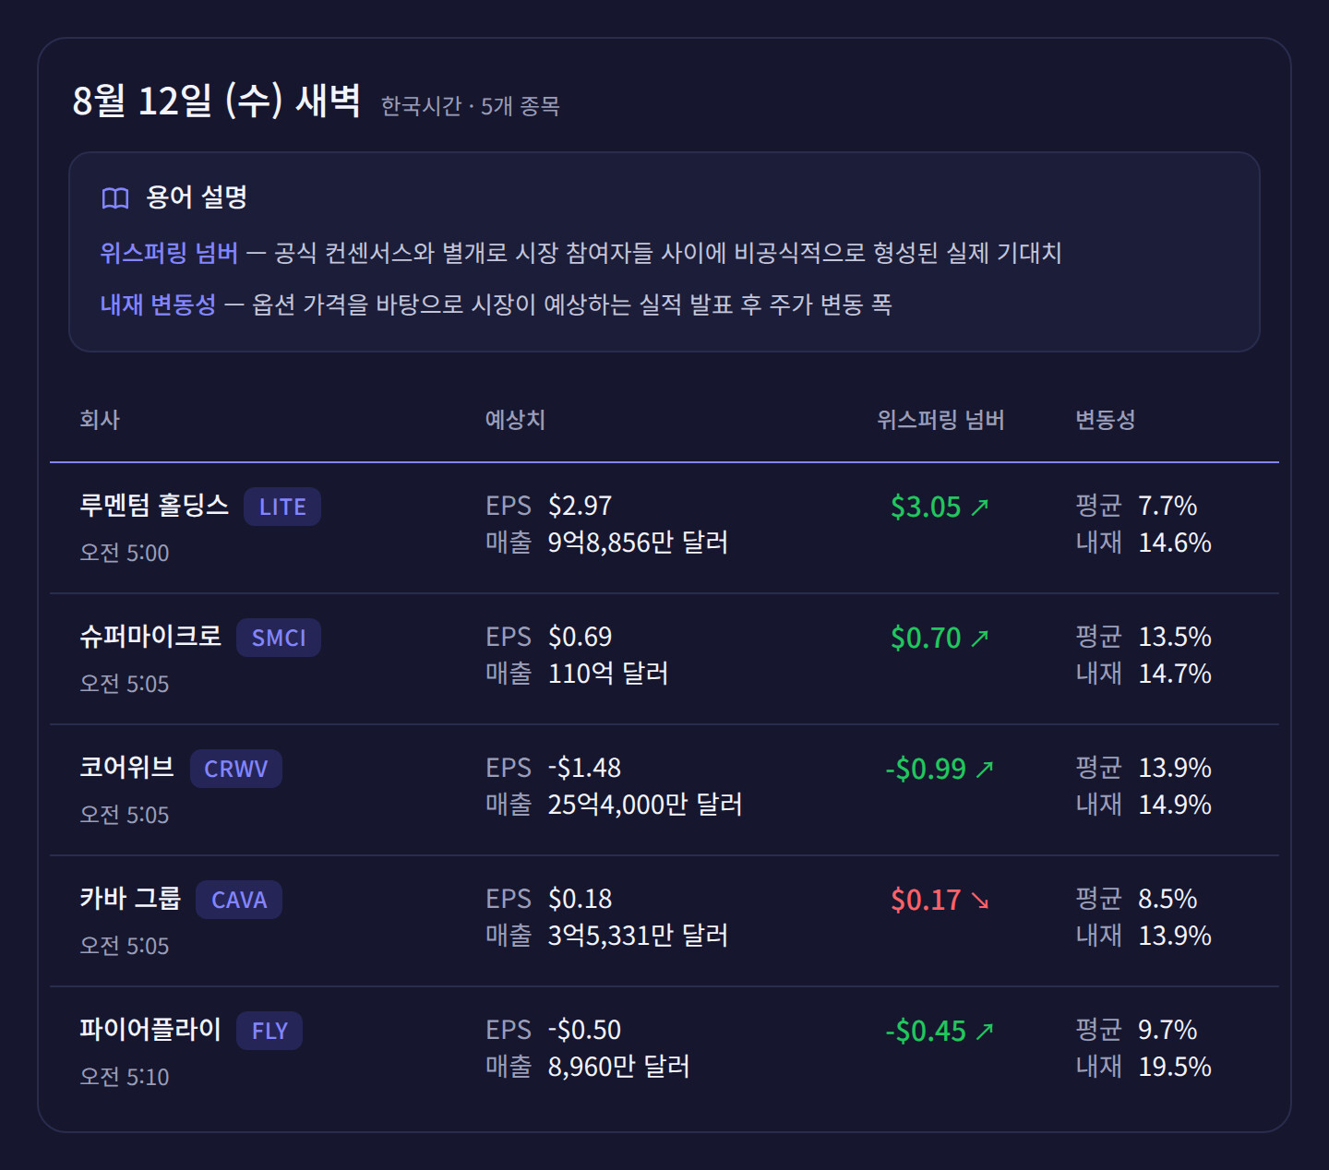Click the red down arrow beside $0.17
The height and width of the screenshot is (1170, 1329).
(980, 900)
